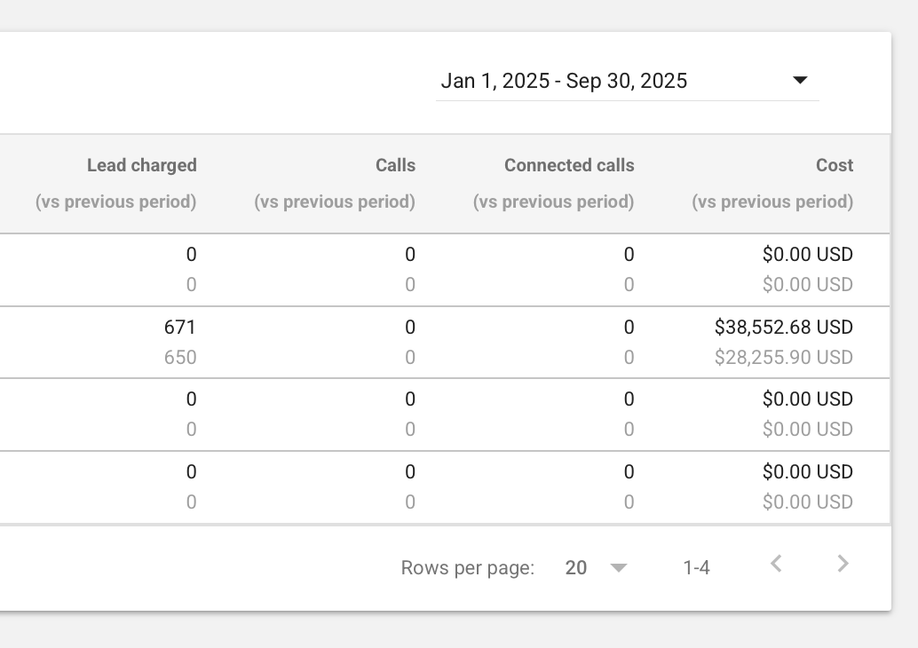Viewport: 918px width, 648px height.
Task: Select the $38,552.68 USD cost cell
Action: click(x=783, y=328)
